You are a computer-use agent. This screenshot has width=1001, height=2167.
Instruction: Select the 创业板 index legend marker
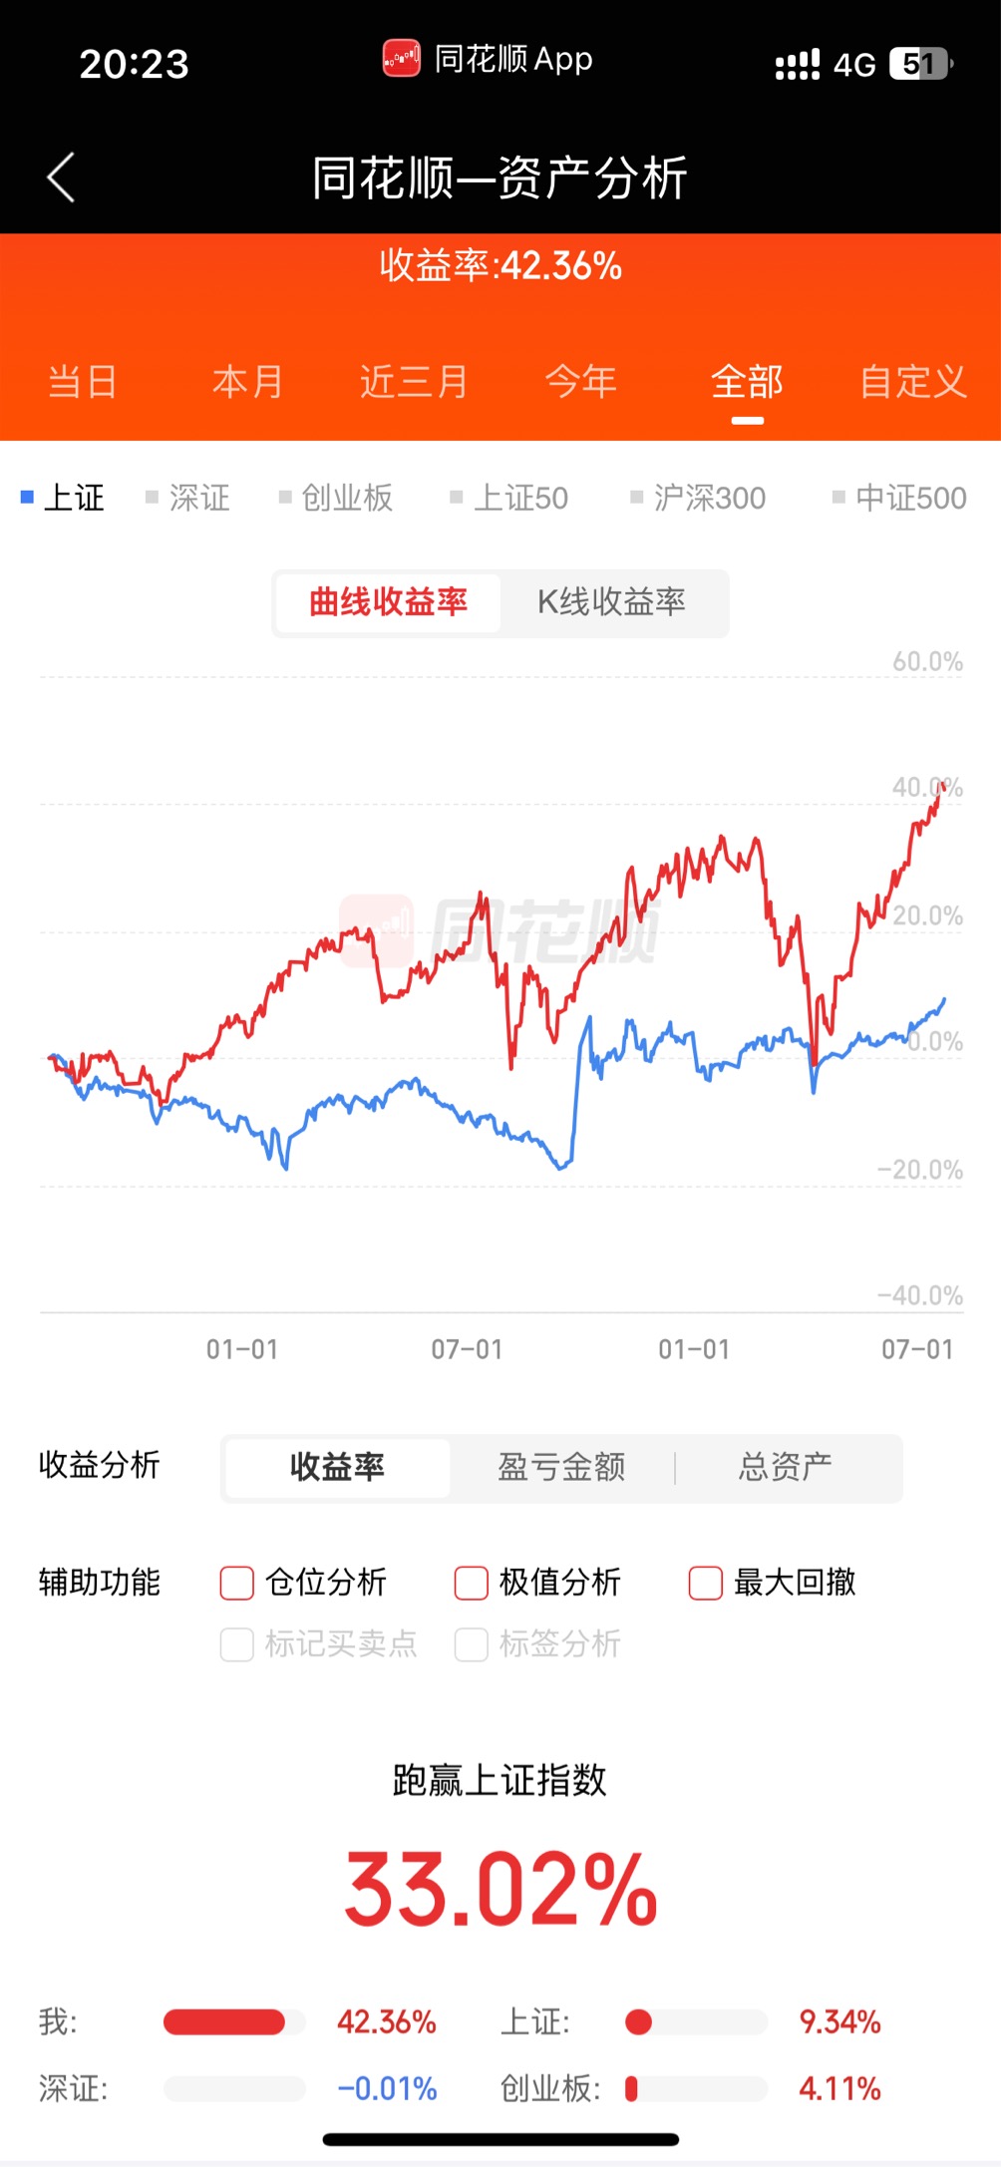coord(285,497)
